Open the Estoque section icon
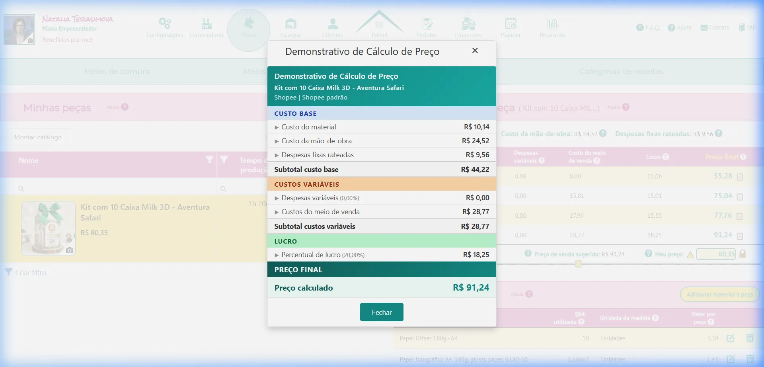This screenshot has width=764, height=367. 291,23
